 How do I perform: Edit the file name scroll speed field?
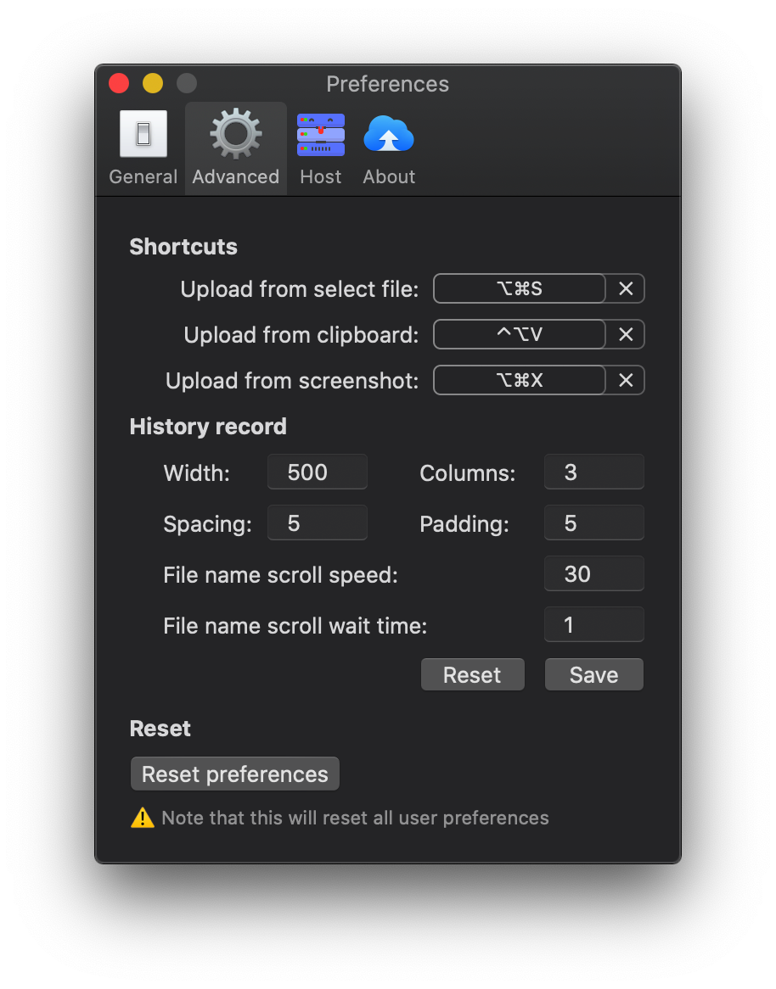[x=594, y=574]
